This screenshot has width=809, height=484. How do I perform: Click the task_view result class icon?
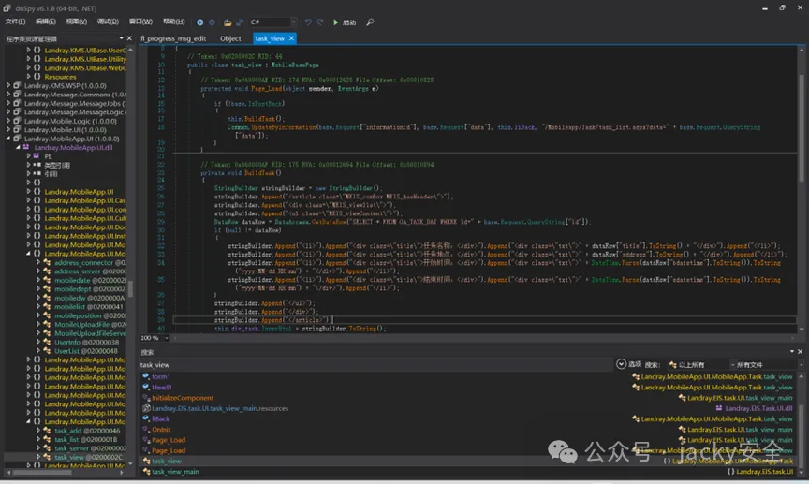(x=146, y=461)
